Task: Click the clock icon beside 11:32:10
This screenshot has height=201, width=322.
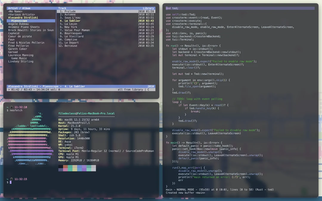Action: pos(12,107)
